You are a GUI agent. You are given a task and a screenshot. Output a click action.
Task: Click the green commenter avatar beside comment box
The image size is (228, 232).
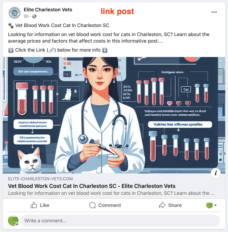13,220
